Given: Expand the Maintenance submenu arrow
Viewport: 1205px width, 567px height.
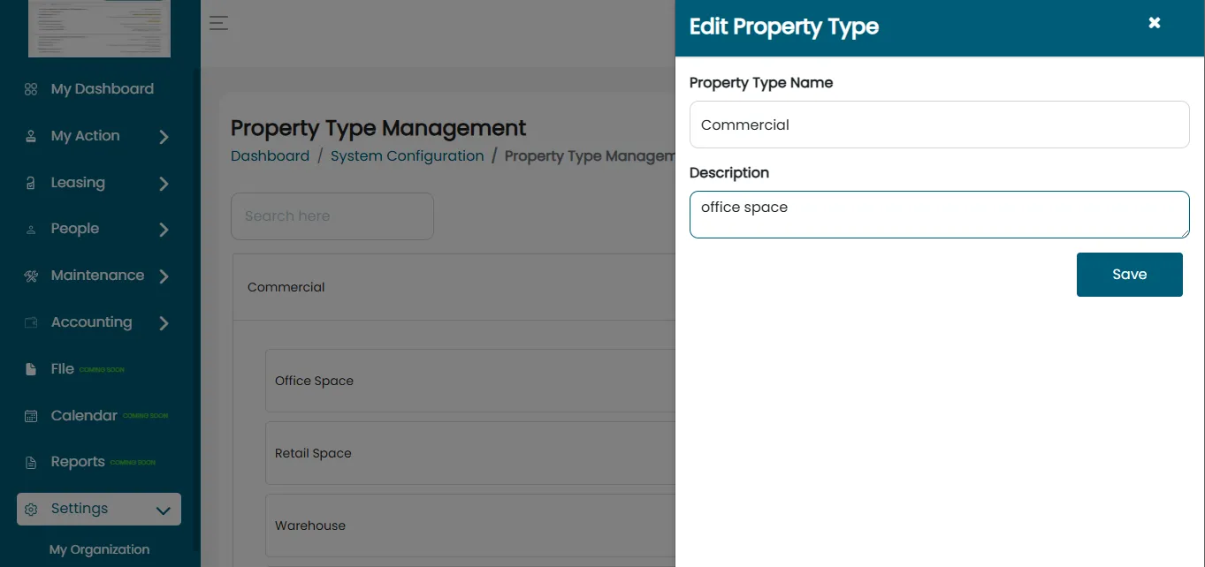Looking at the screenshot, I should click(x=164, y=276).
